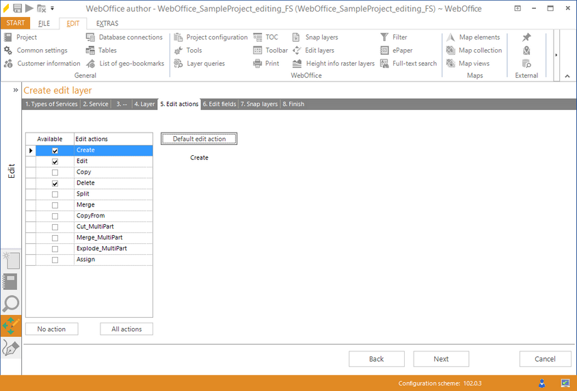This screenshot has height=391, width=577.
Task: Go to step 1. Types of Services
Action: tap(51, 104)
